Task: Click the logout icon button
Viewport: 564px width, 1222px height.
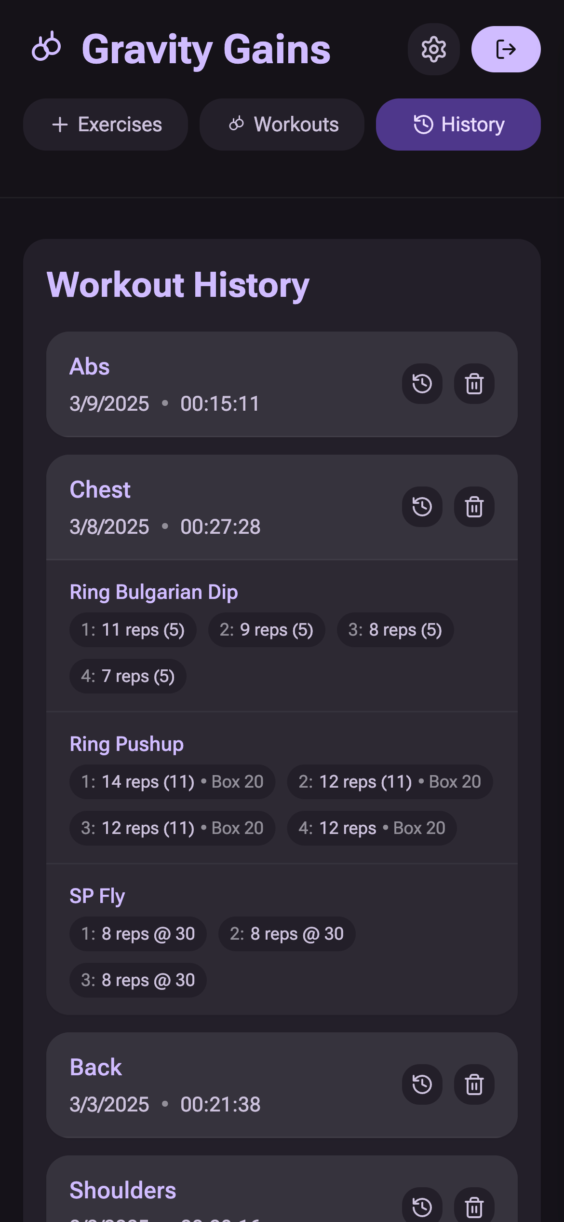Action: coord(506,49)
